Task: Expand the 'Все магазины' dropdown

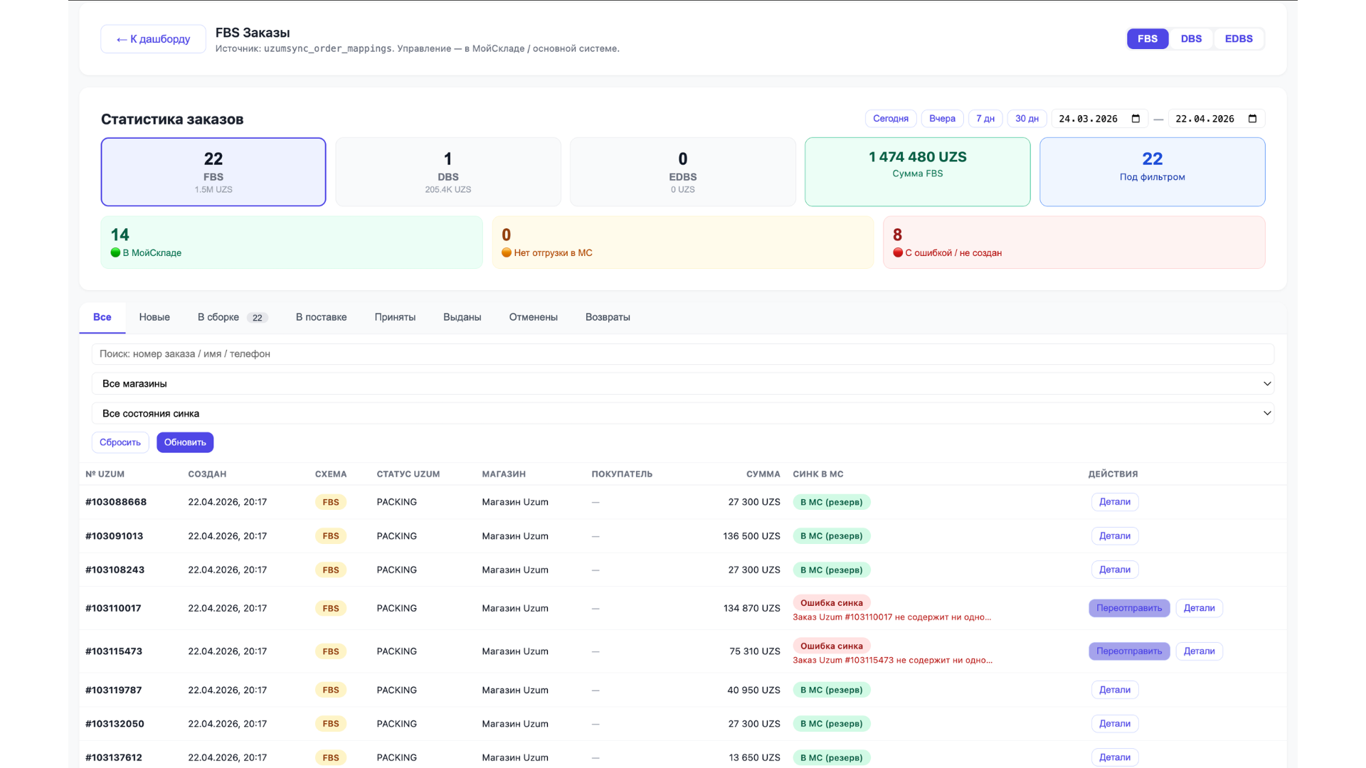Action: click(x=682, y=384)
